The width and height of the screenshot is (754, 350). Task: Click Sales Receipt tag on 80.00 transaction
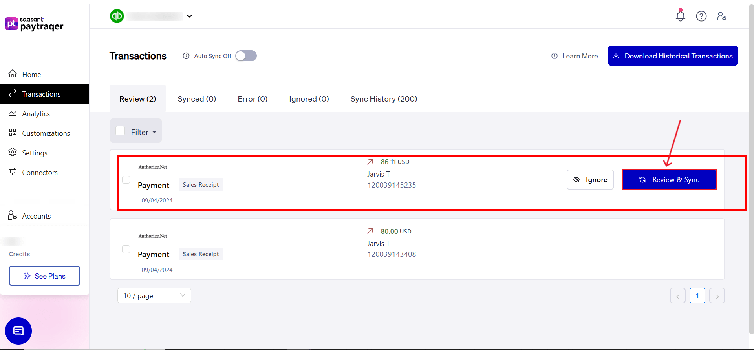click(201, 254)
